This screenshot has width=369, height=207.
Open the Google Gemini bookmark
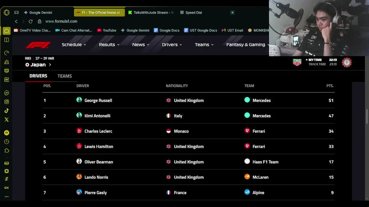pos(135,30)
